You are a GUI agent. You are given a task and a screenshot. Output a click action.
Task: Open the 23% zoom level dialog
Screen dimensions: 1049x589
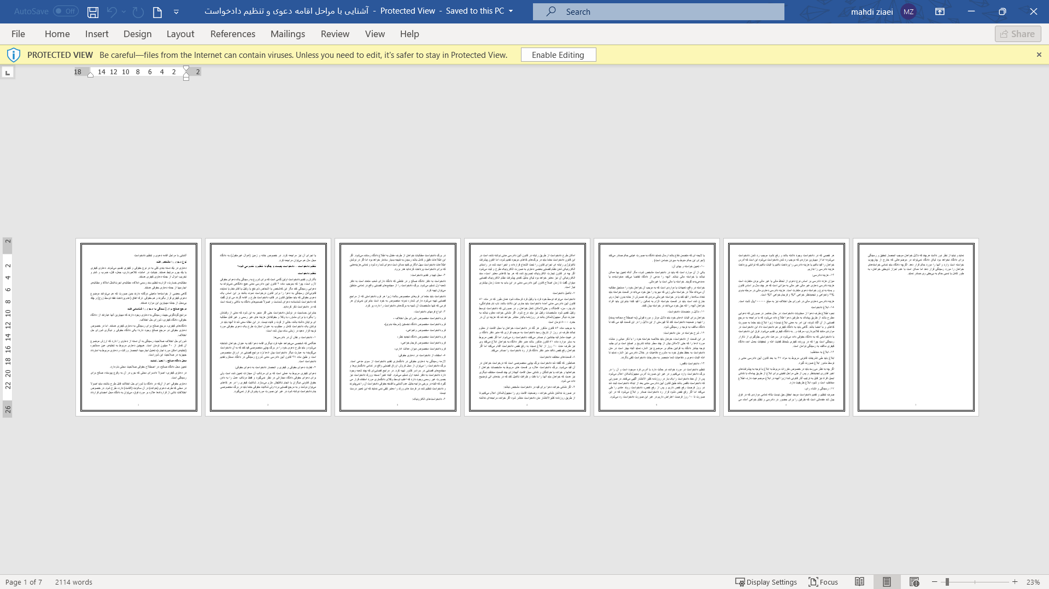[x=1033, y=582]
